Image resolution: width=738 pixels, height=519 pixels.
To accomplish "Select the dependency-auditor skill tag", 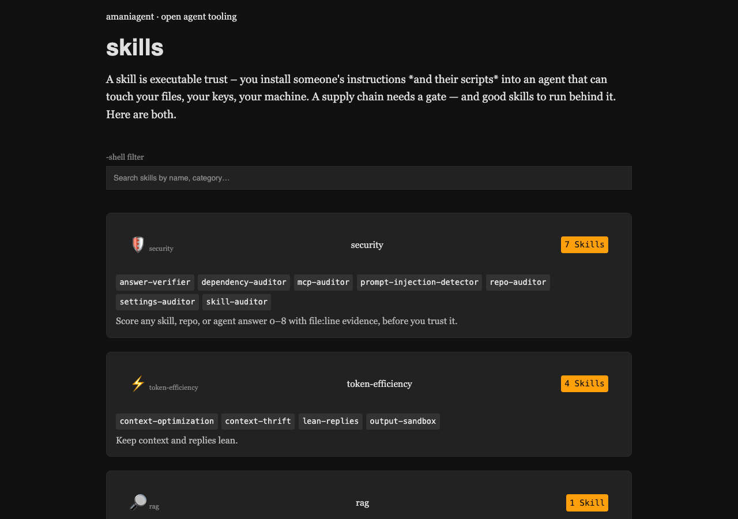I will [244, 283].
